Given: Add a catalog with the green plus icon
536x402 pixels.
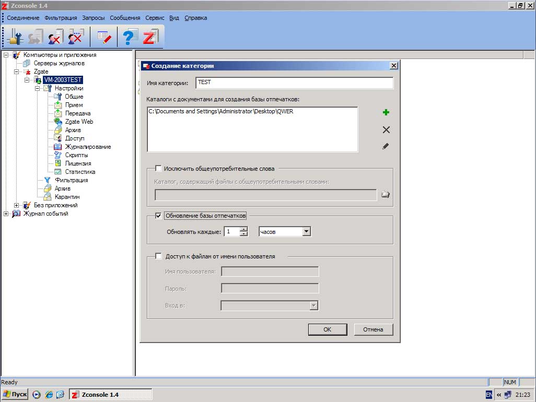Looking at the screenshot, I should point(386,112).
